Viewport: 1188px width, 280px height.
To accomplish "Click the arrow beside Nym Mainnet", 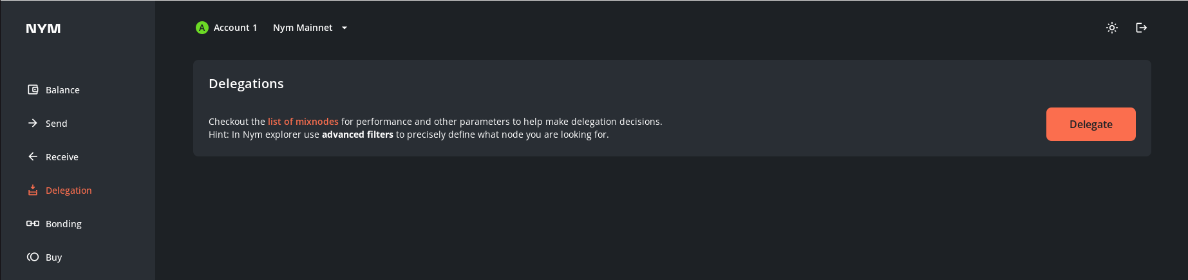I will (x=344, y=28).
